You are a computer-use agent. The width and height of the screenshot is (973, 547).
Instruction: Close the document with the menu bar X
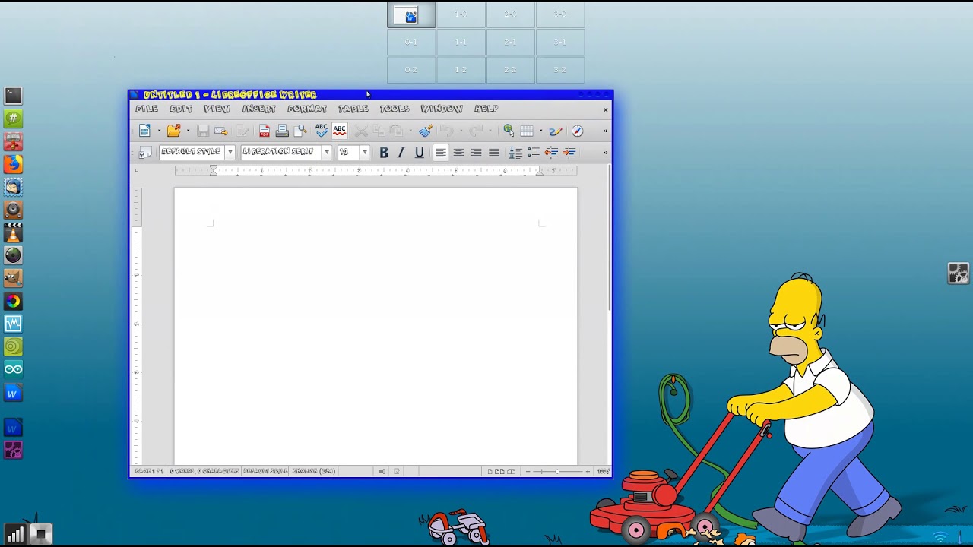click(605, 109)
